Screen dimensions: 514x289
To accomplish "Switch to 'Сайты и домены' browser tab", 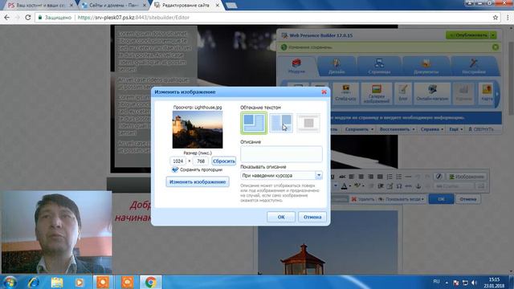I will (113, 6).
